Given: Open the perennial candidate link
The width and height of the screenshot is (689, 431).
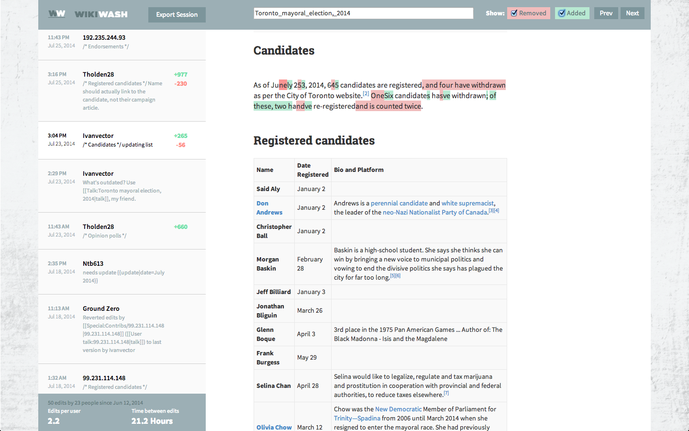Looking at the screenshot, I should click(x=399, y=203).
